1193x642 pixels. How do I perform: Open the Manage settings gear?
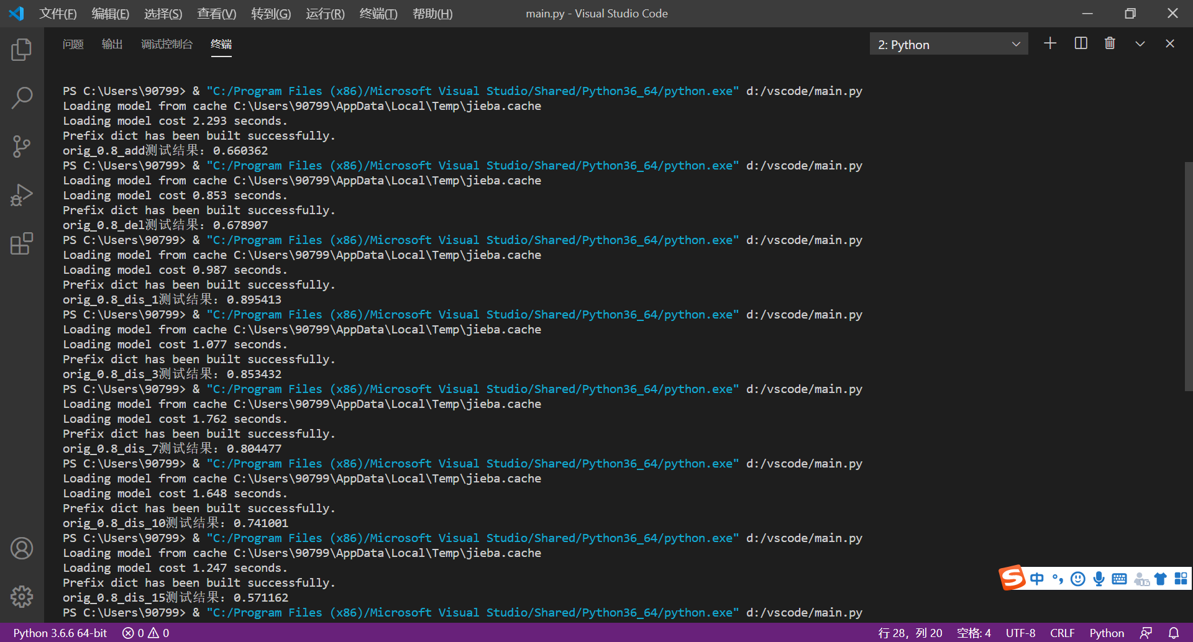pyautogui.click(x=22, y=597)
